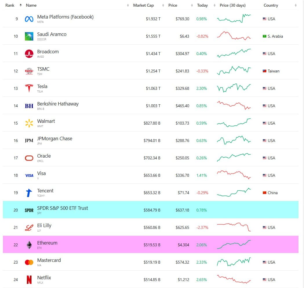Click the Mastercard circles logo

click(x=29, y=262)
